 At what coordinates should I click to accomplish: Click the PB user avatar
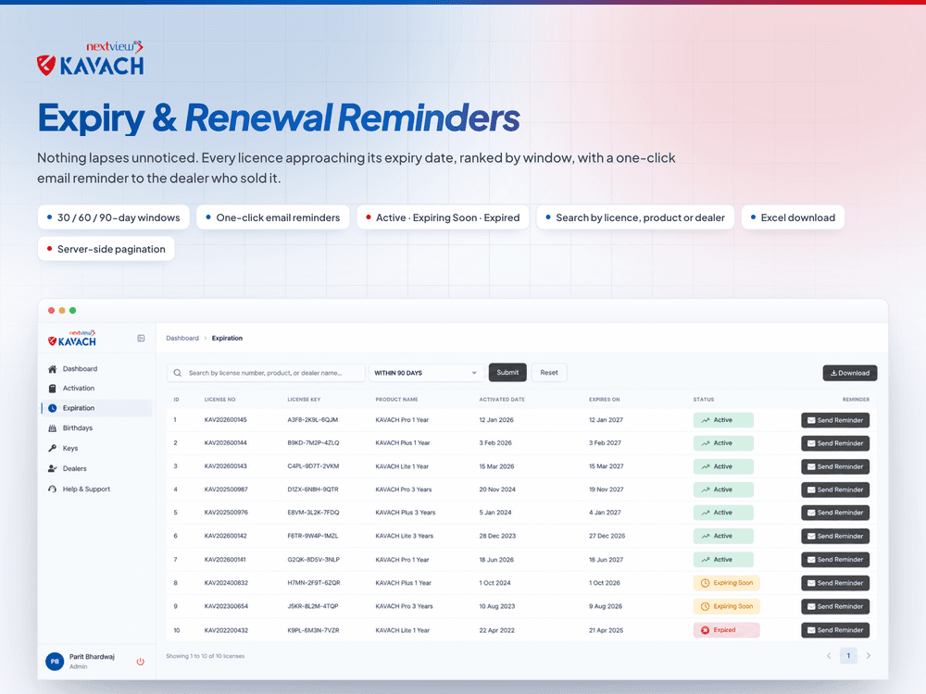tap(55, 662)
